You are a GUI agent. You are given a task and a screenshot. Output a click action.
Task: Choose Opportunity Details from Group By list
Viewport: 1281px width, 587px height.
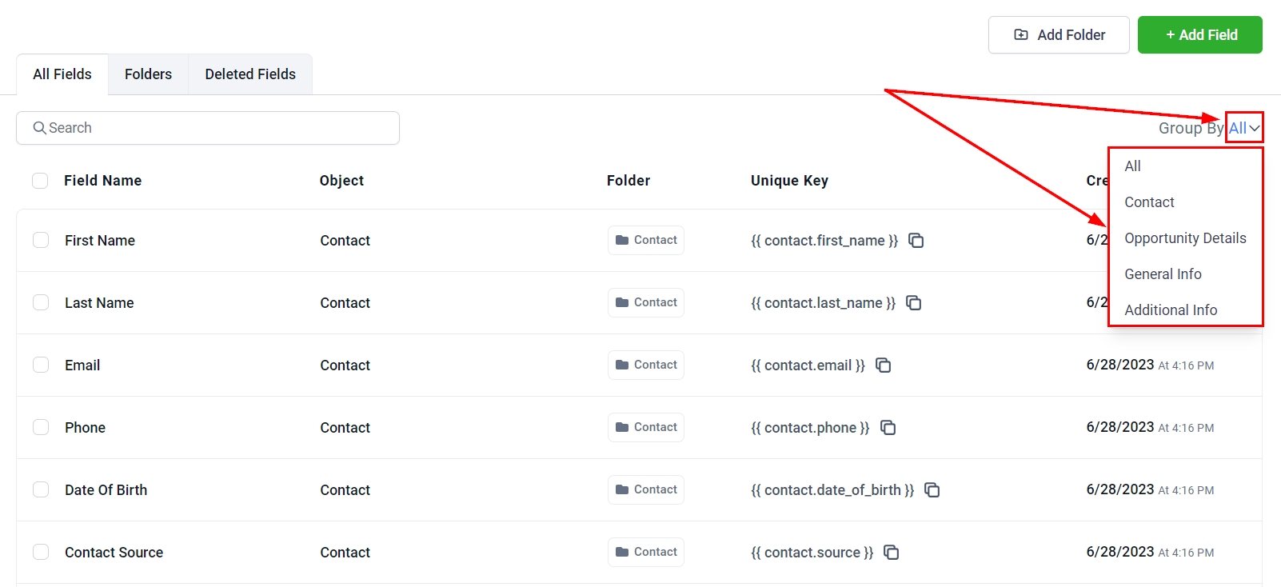click(x=1185, y=238)
